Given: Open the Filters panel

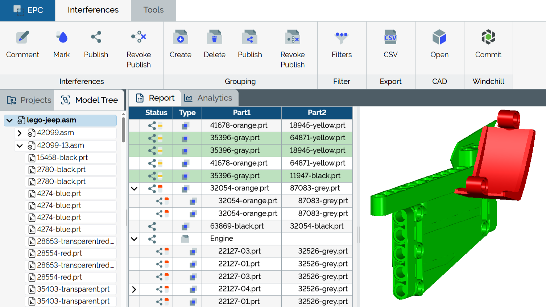Looking at the screenshot, I should pyautogui.click(x=341, y=43).
